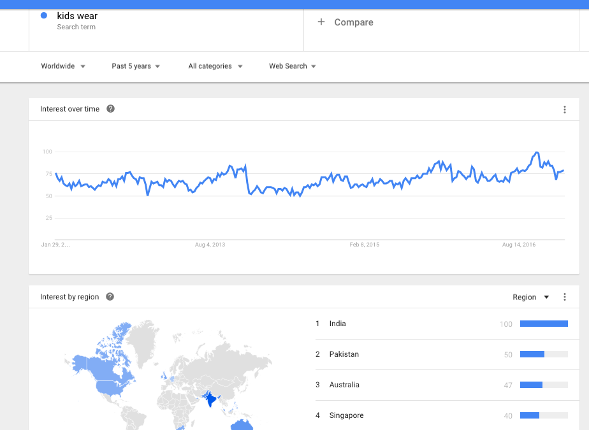Click the help icon next to Interest over time
This screenshot has width=589, height=430.
coord(110,109)
